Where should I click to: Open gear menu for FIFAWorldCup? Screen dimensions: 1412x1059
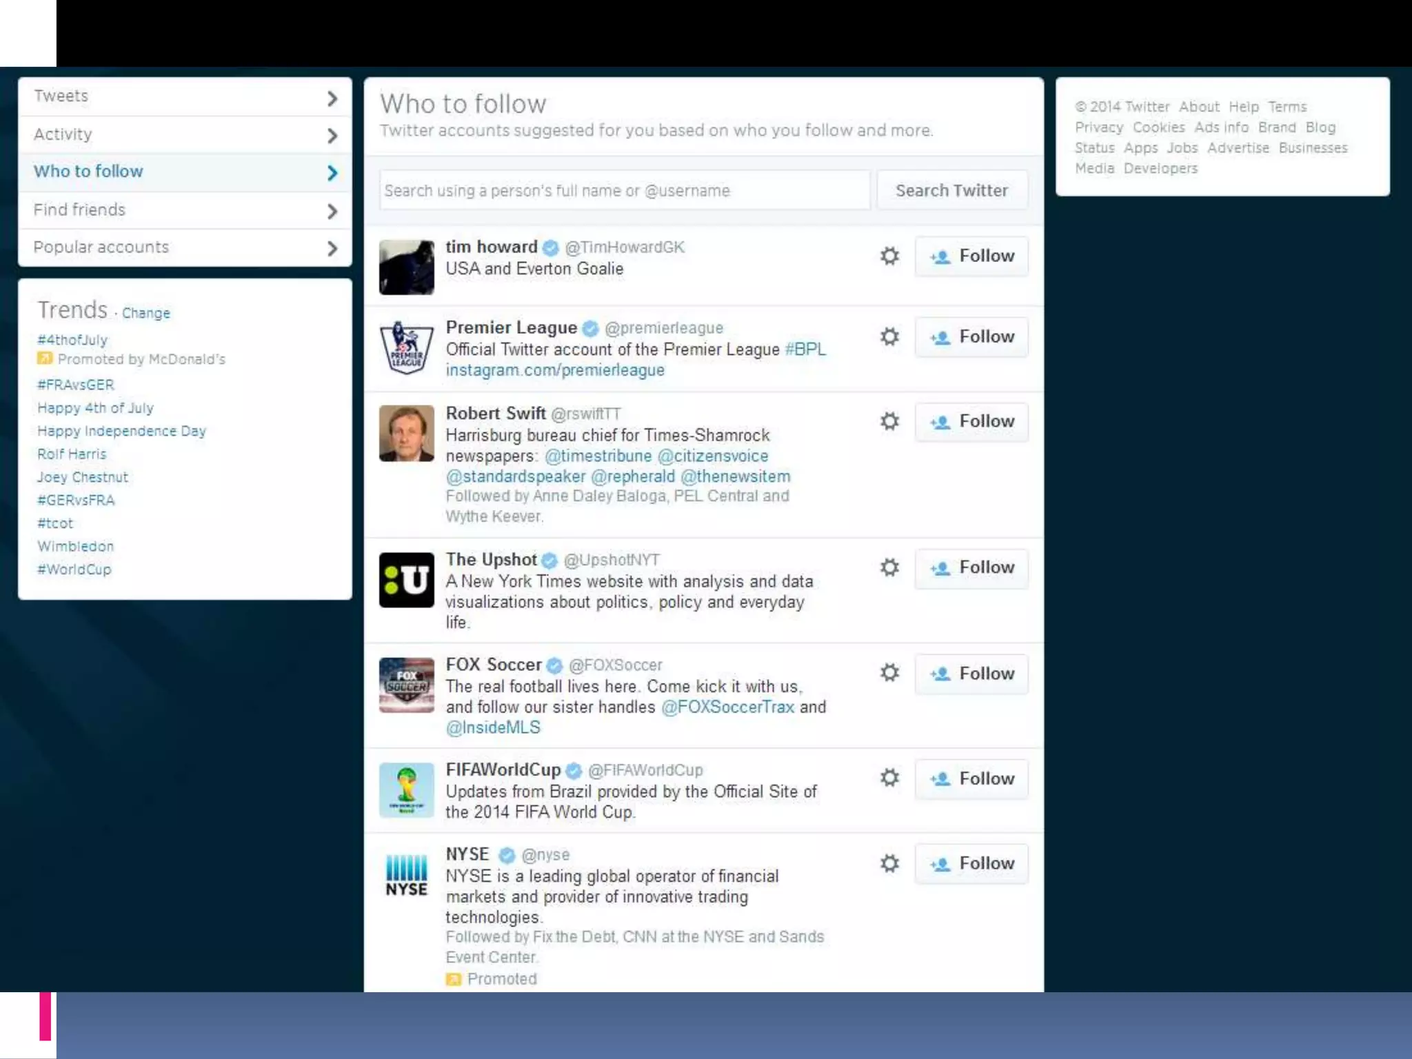pyautogui.click(x=889, y=778)
